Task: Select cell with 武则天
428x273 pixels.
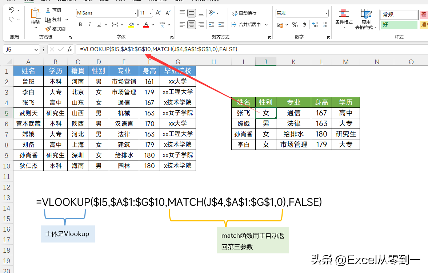Action: click(28, 113)
